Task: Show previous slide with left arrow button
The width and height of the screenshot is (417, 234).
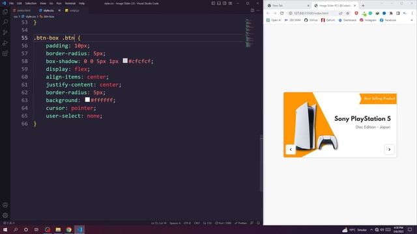Action: (291, 149)
